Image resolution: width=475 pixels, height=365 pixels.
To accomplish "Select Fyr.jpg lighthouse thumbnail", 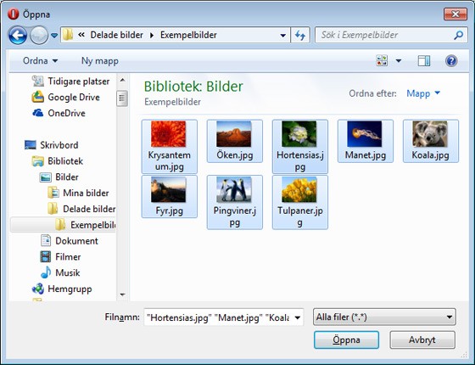I will [x=170, y=196].
